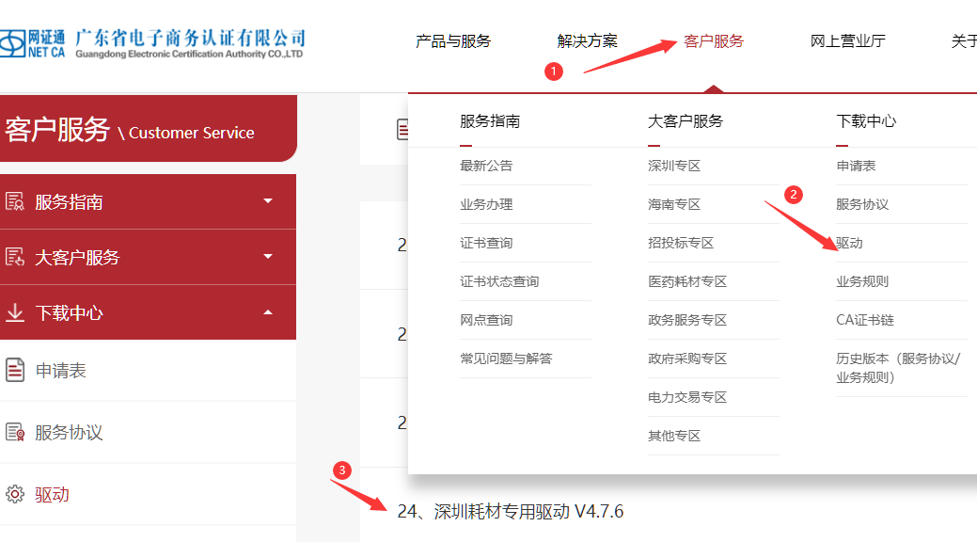Select 常见问题与解答 in dropdown menu
Screen dimensions: 977x542
point(506,359)
